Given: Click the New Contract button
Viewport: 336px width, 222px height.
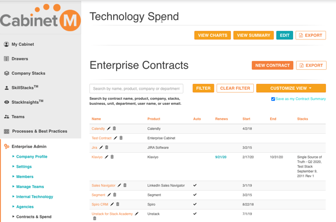Looking at the screenshot, I should click(272, 65).
